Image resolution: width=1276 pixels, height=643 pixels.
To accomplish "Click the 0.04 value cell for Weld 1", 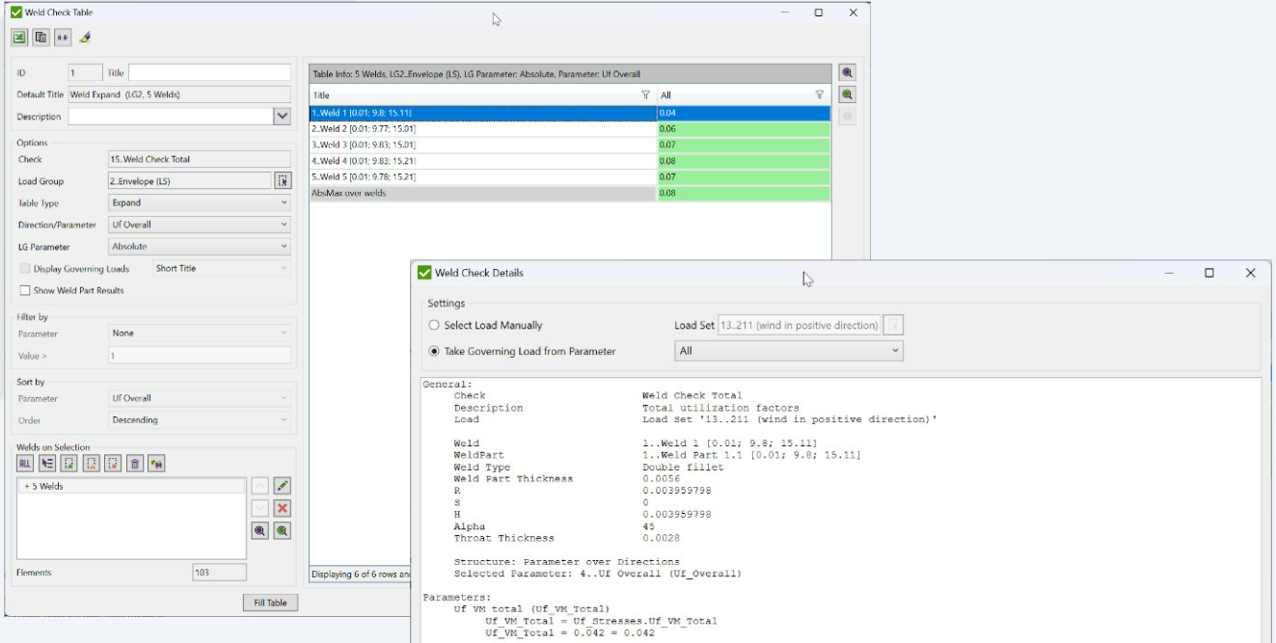I will coord(743,113).
